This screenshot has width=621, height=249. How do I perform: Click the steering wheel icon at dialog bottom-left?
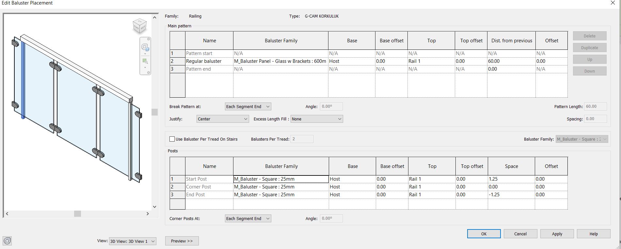(7, 241)
